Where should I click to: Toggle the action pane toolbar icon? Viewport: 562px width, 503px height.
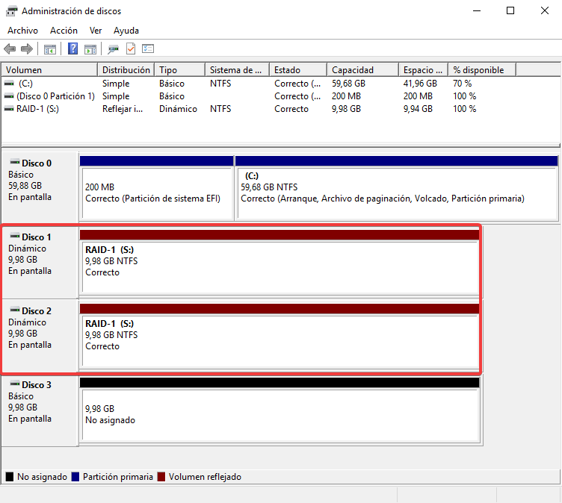(x=90, y=49)
